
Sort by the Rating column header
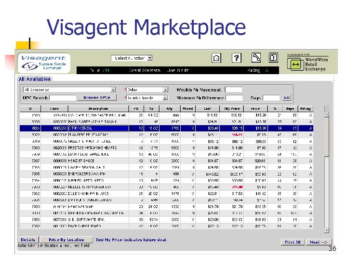pos(306,108)
